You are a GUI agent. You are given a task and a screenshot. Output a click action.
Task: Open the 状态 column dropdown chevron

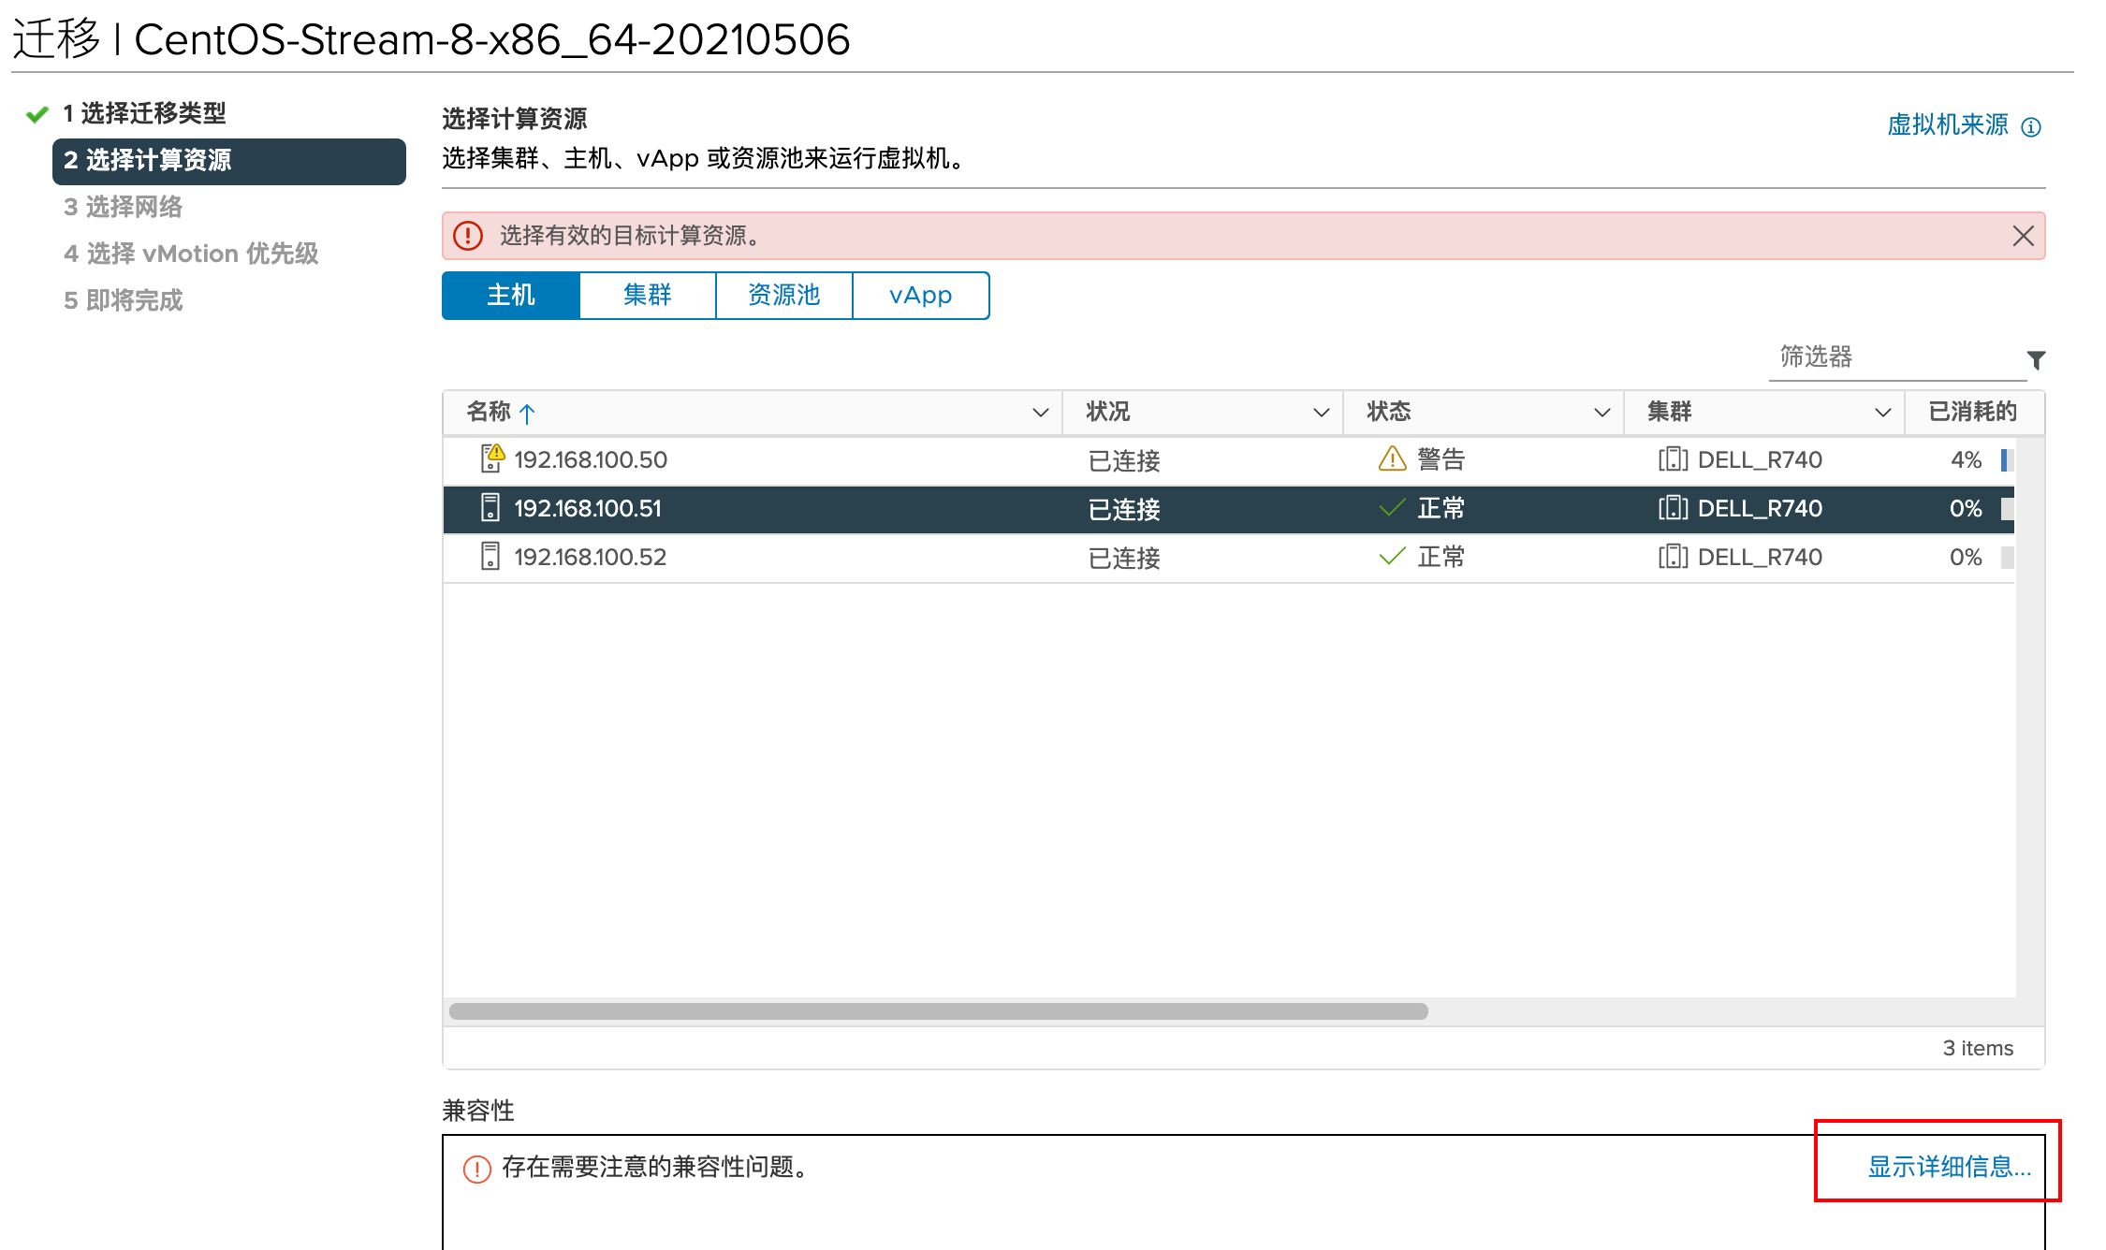[1601, 413]
